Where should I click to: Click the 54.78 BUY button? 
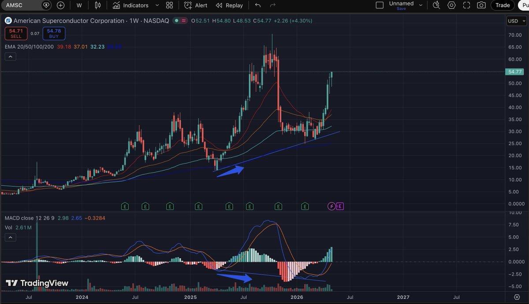point(54,33)
